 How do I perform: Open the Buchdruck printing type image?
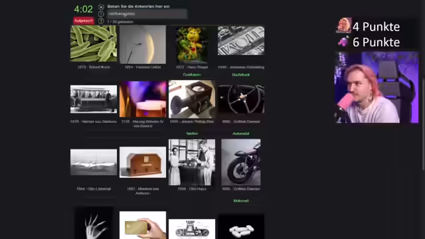tap(241, 40)
